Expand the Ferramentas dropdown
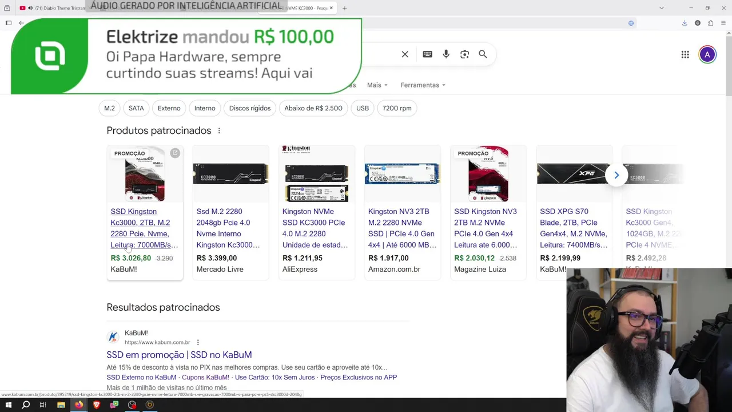This screenshot has width=732, height=412. 423,85
